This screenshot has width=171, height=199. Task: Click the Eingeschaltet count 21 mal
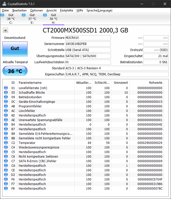(156, 56)
